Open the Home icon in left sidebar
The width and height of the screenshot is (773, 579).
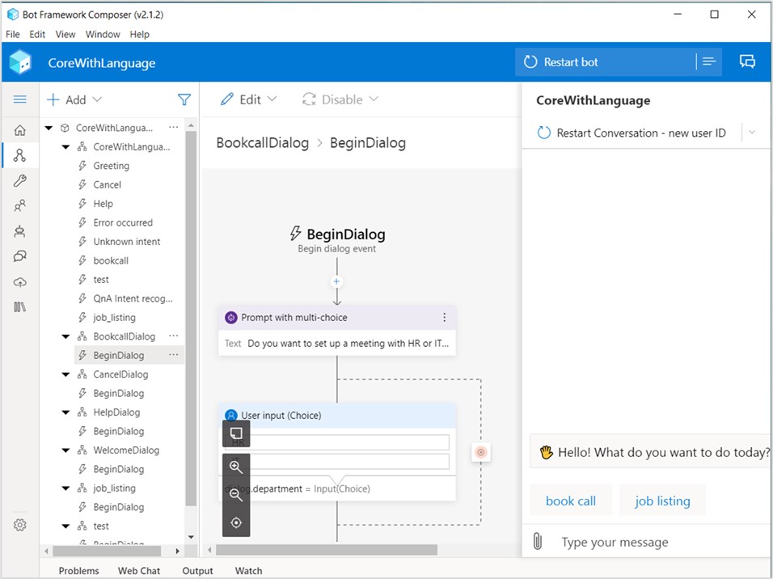[20, 130]
